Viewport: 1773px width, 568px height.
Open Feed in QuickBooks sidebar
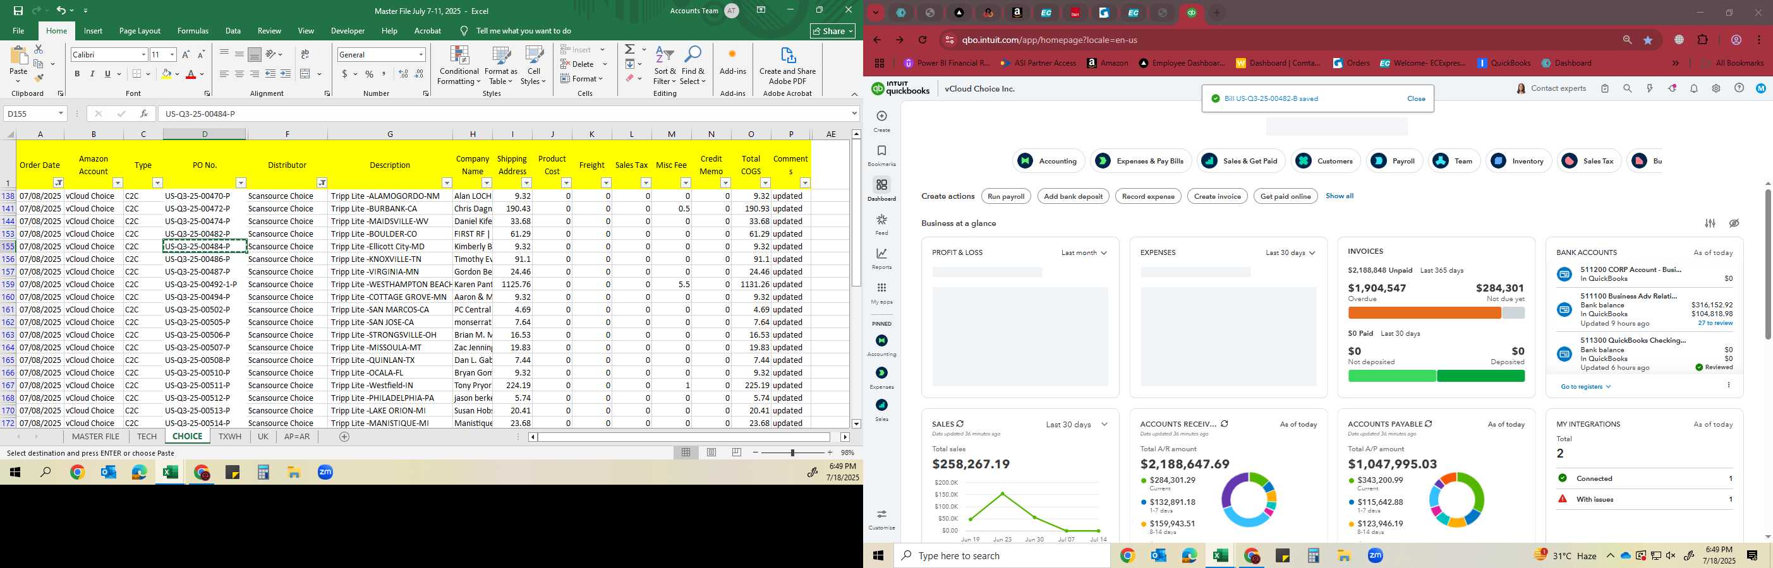(881, 223)
